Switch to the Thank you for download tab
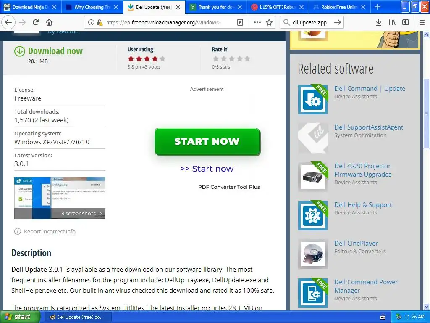 [x=216, y=7]
